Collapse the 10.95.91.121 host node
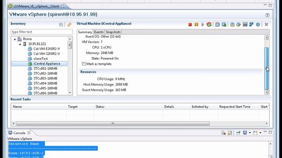282x158 pixels. coord(20,44)
